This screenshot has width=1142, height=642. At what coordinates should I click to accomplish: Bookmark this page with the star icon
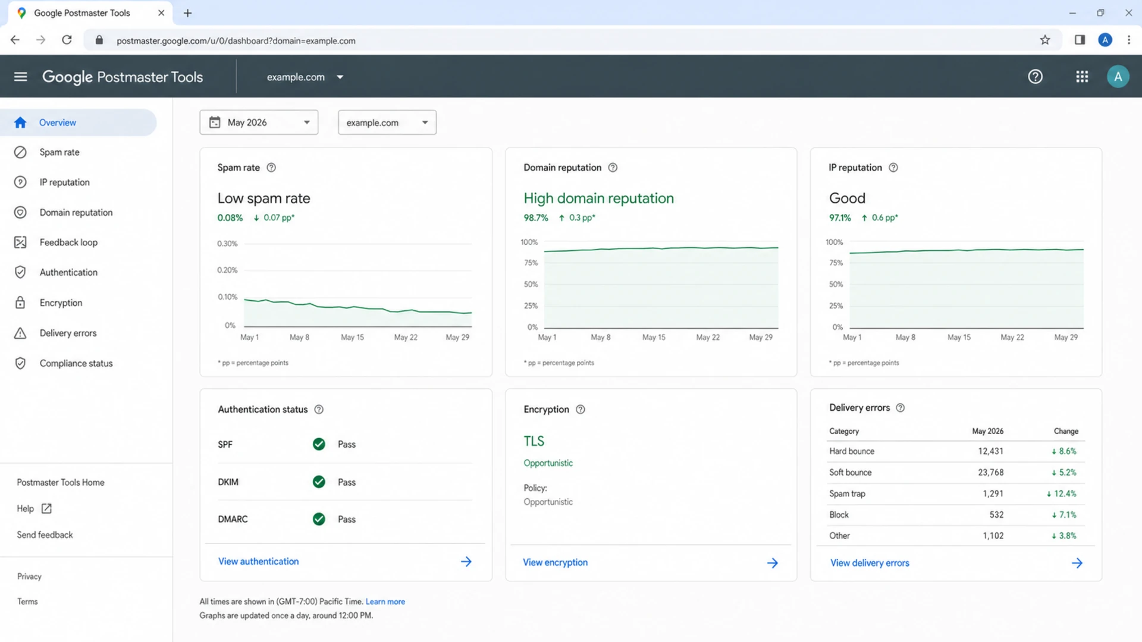coord(1045,40)
